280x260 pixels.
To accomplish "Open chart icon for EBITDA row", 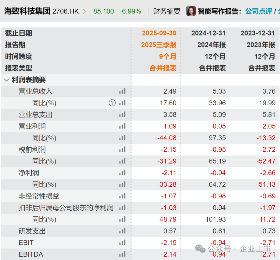I will click(x=122, y=254).
